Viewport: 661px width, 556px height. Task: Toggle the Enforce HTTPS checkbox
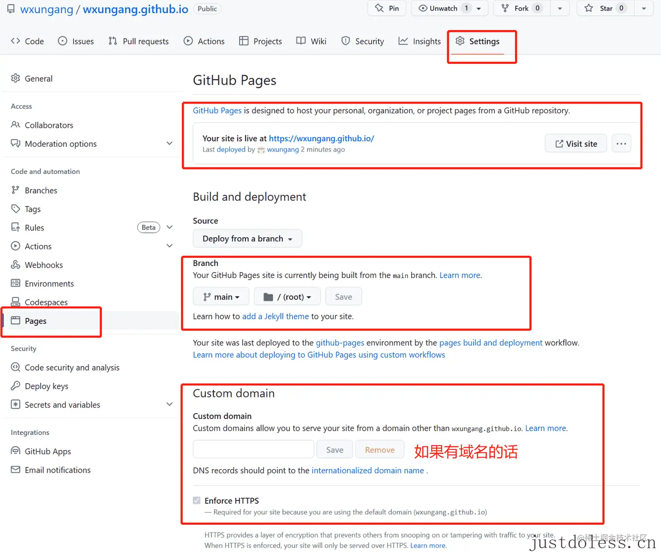click(197, 501)
